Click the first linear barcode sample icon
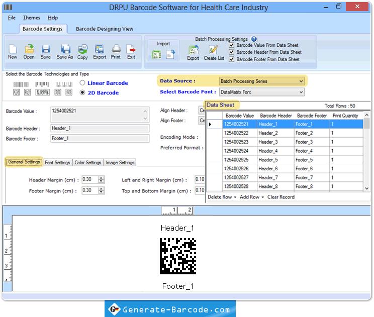374x317 pixels. (x=21, y=84)
